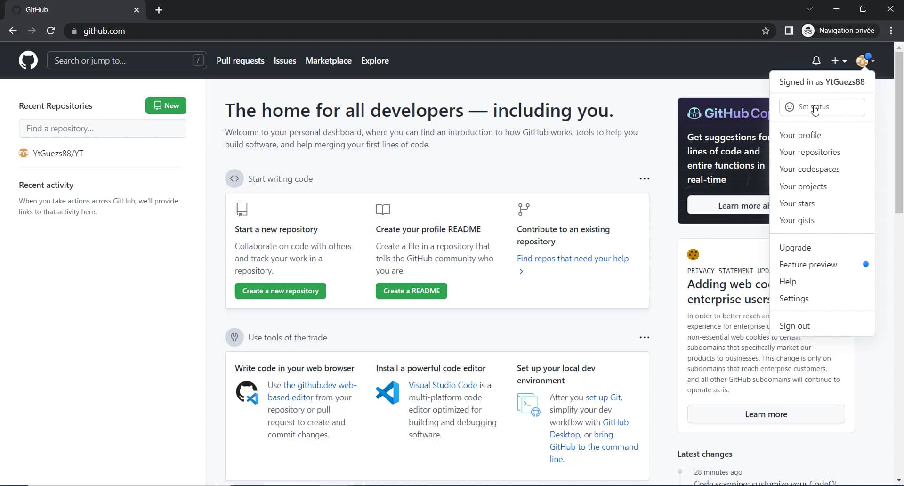Follow the set up Git link
Screen dimensions: 904x486
604,397
